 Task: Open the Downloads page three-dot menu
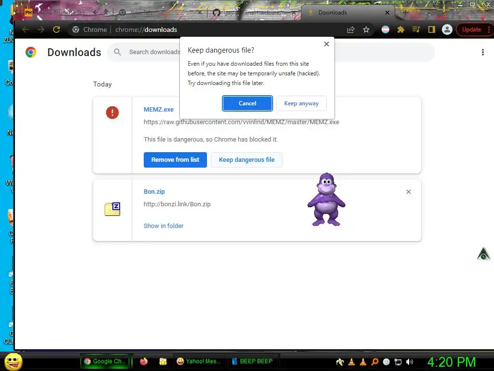(482, 52)
